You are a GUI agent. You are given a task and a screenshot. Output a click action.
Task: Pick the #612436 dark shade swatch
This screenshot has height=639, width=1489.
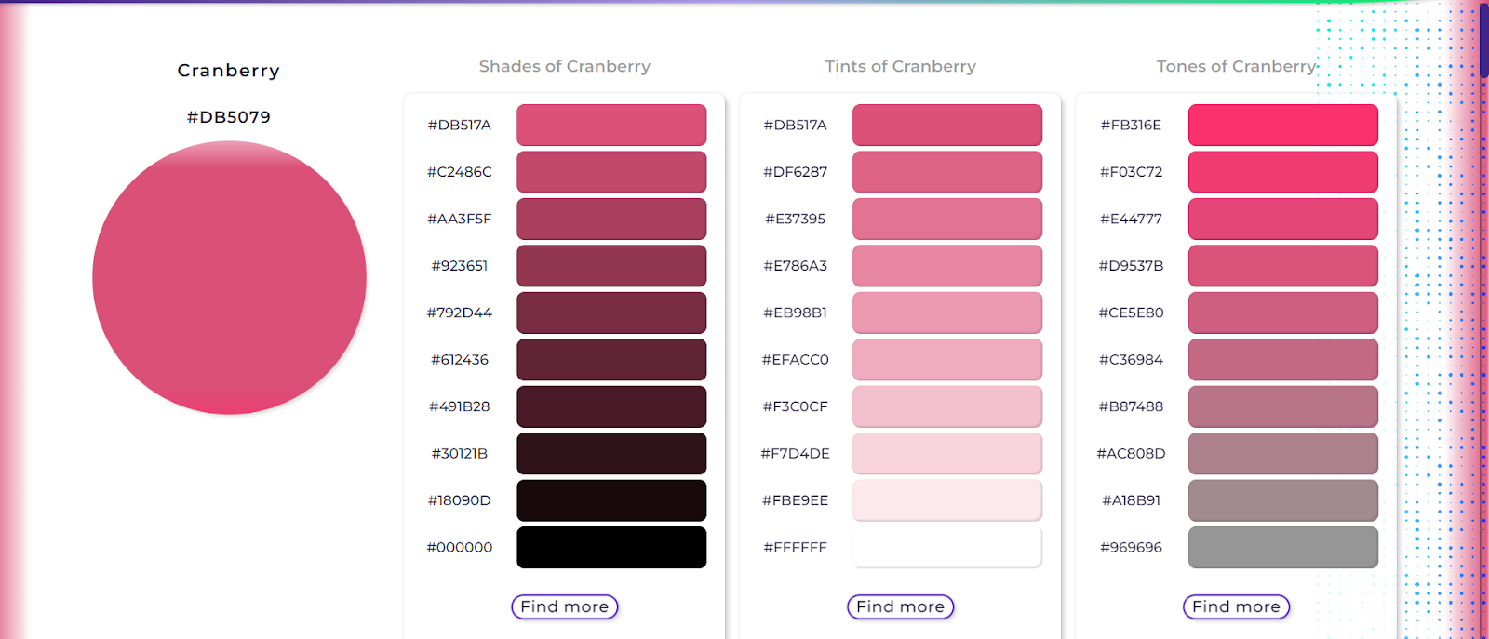pos(611,360)
